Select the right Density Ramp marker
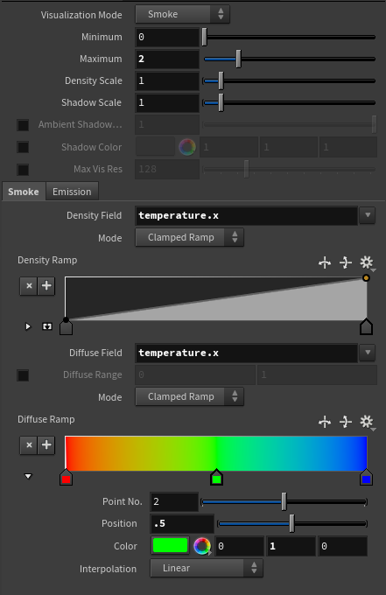 click(366, 326)
